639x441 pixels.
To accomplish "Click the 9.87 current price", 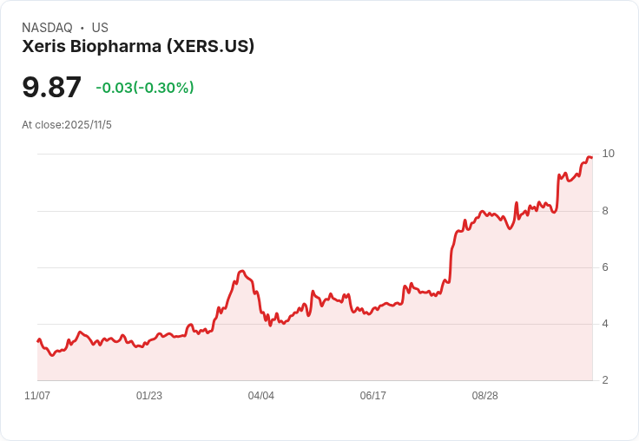I will pos(51,88).
